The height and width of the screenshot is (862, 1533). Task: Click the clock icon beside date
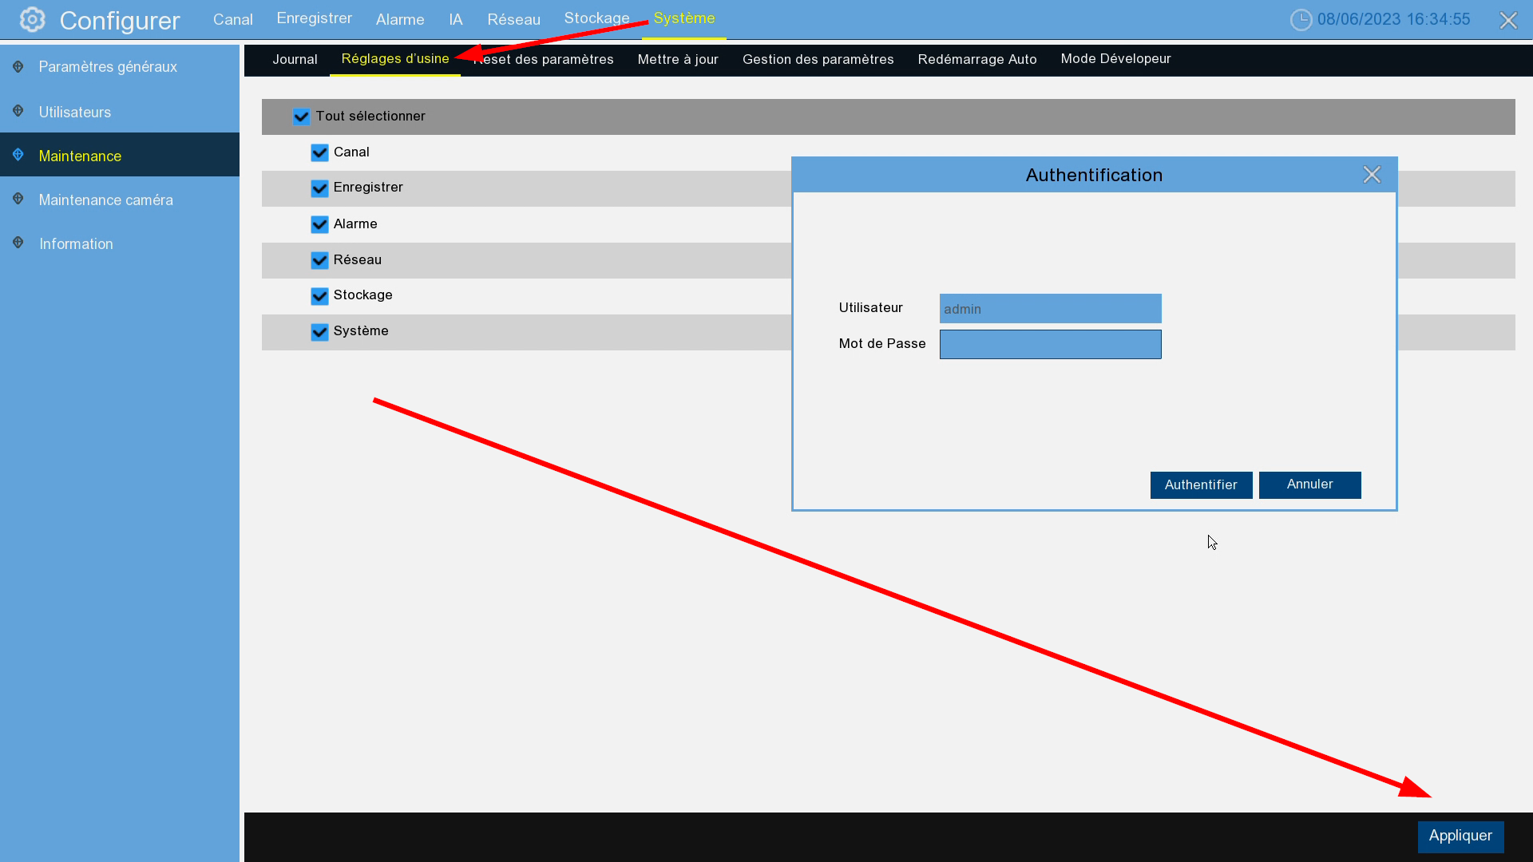1301,20
